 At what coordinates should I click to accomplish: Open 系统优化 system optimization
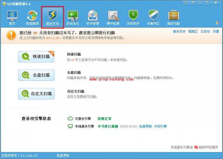coord(73,18)
